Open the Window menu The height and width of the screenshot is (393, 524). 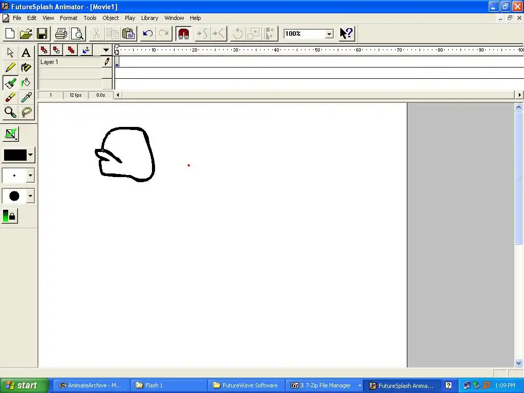click(174, 18)
